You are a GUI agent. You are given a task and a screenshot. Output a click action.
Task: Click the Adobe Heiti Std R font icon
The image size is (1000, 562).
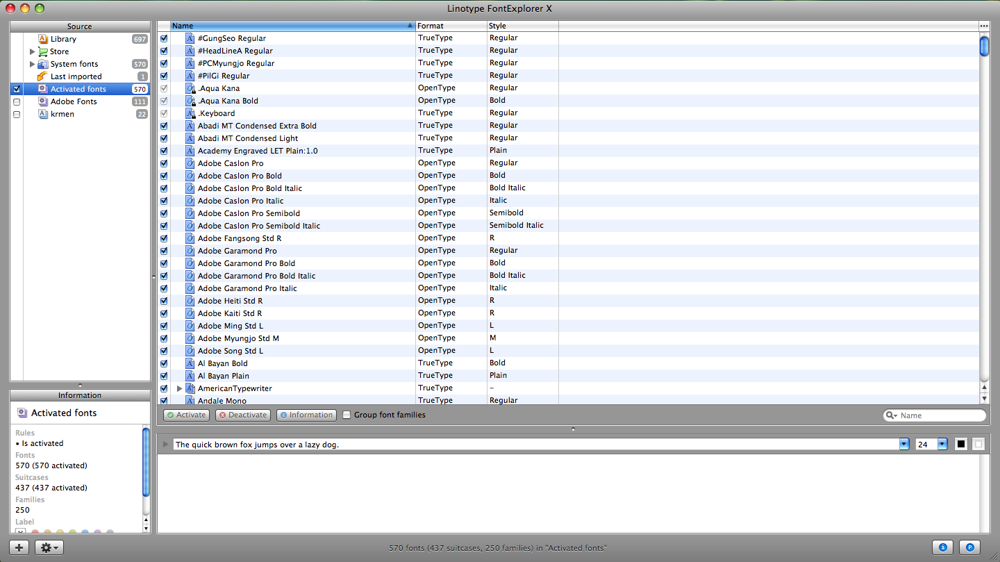tap(190, 301)
